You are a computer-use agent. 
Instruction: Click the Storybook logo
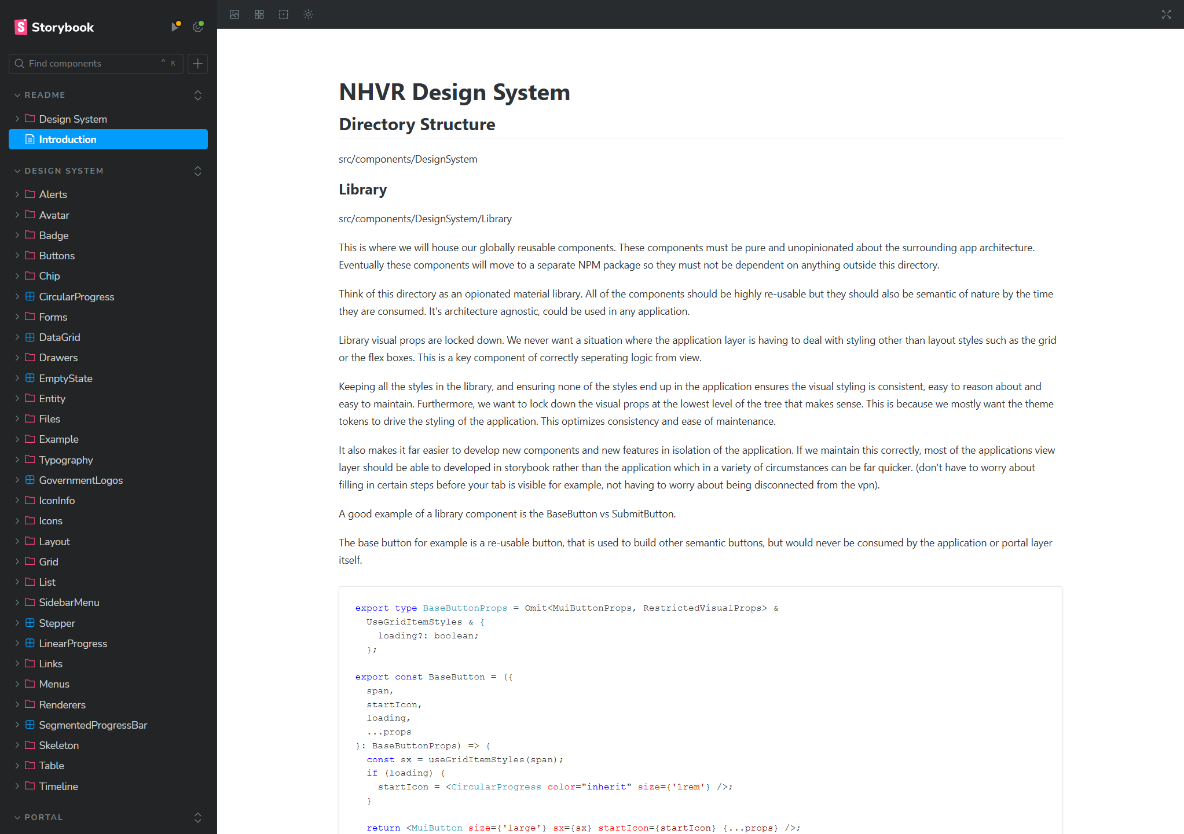(54, 27)
